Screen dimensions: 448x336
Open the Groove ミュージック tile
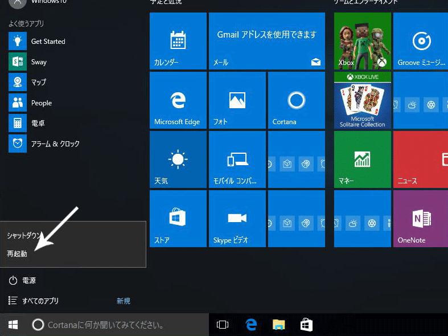pos(421,41)
